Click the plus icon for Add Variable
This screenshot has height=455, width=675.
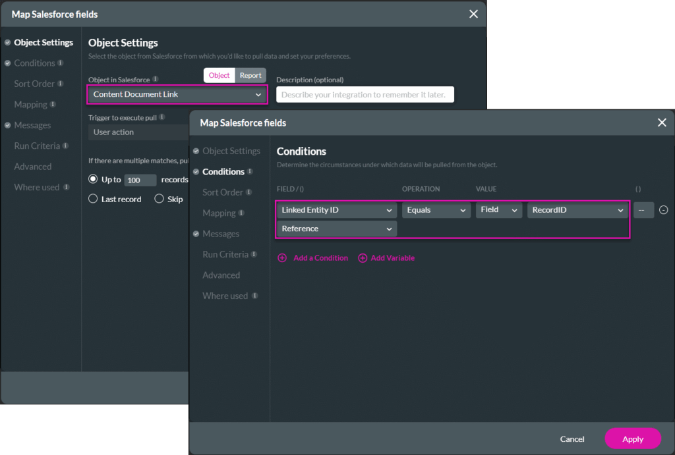click(363, 257)
